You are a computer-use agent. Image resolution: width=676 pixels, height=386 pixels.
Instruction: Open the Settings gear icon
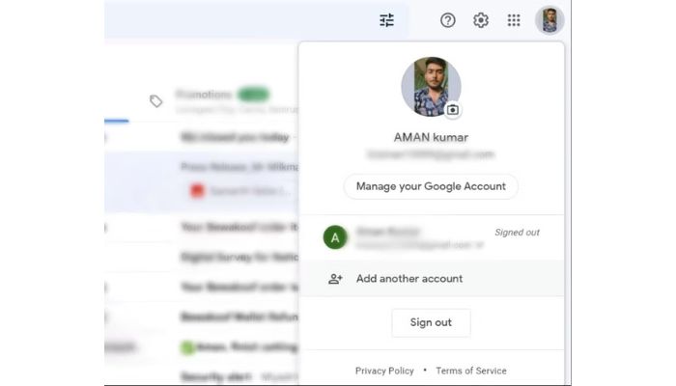pos(481,20)
